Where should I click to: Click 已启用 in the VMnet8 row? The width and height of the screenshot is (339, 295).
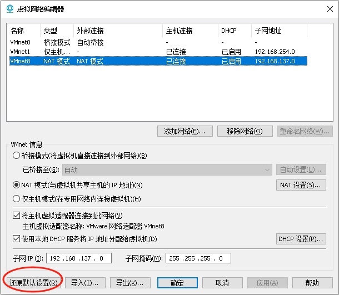(231, 61)
